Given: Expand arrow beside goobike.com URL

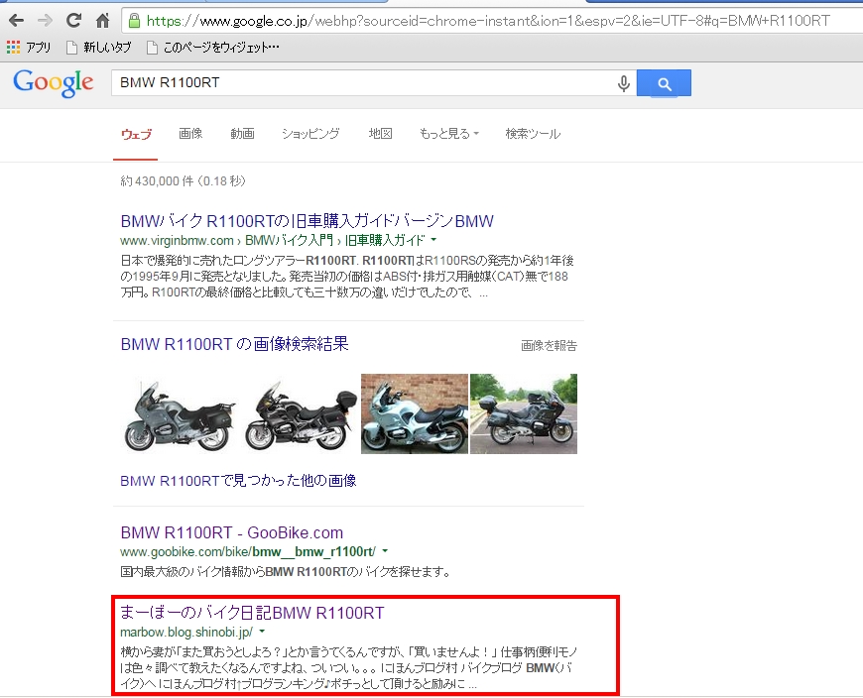Looking at the screenshot, I should 385,551.
